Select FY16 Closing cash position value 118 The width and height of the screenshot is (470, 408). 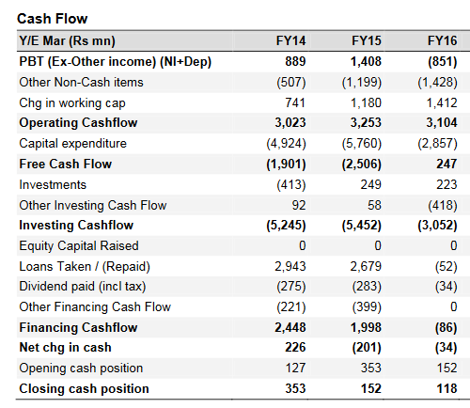(446, 388)
